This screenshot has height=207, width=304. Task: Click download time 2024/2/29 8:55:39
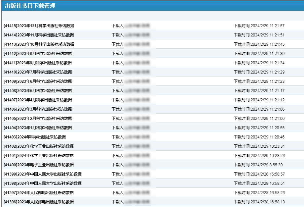tap(258, 165)
